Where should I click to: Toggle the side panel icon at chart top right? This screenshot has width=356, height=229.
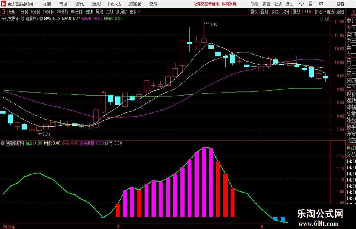point(327,19)
